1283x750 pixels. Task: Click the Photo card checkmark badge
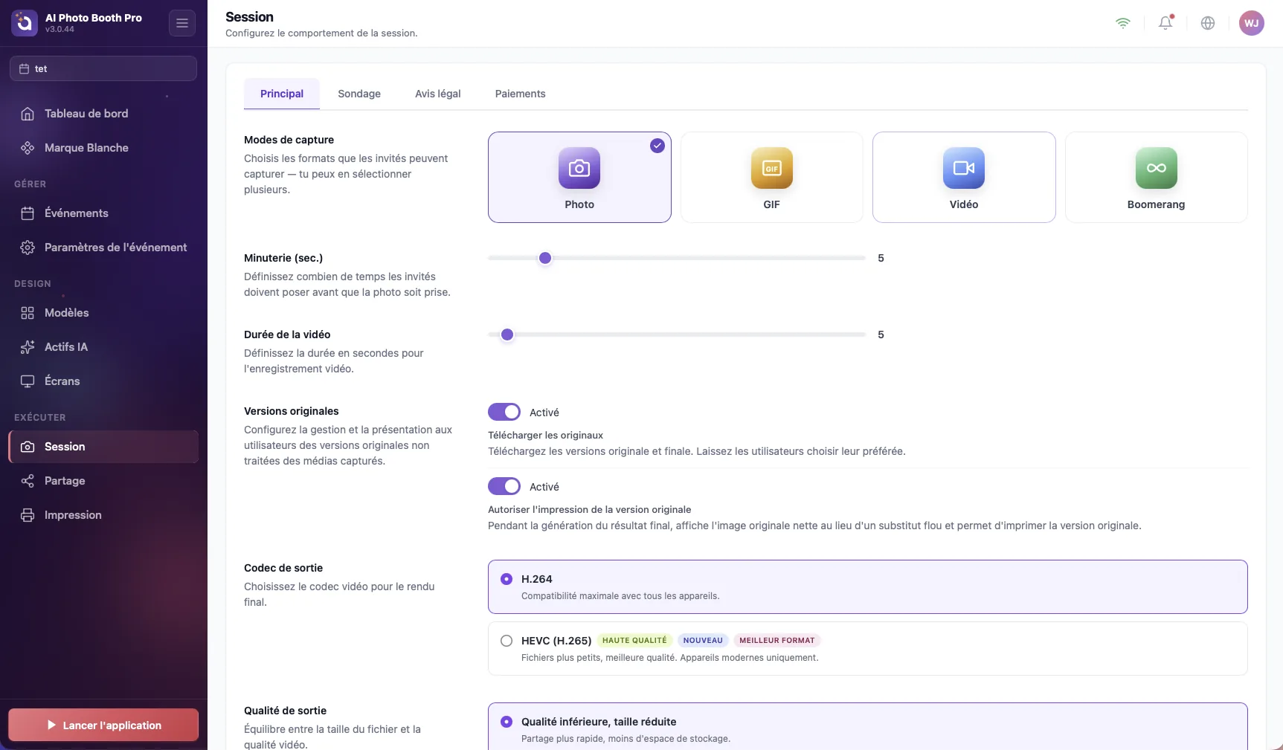coord(657,146)
